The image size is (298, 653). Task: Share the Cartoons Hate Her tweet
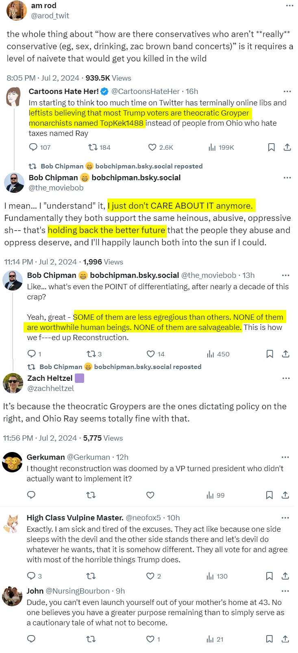(x=287, y=147)
